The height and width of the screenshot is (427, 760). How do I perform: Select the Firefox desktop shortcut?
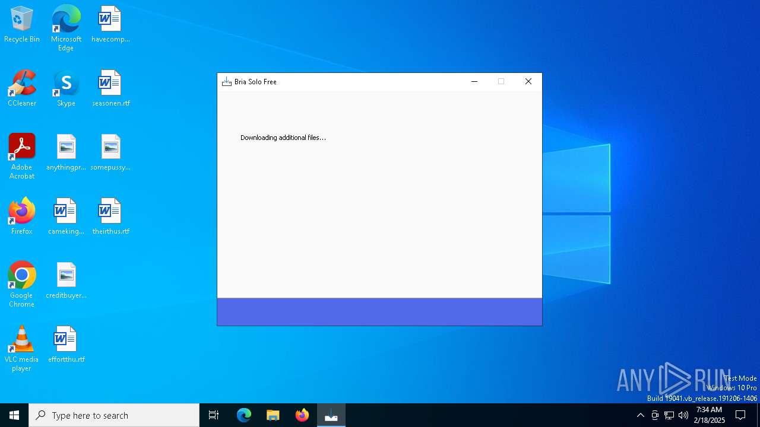[x=22, y=217]
